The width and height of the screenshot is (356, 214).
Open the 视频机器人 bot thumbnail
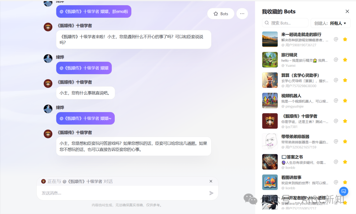[270, 101]
